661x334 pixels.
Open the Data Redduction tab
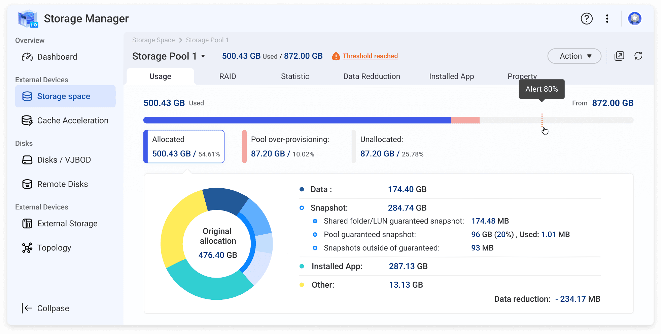pos(372,76)
